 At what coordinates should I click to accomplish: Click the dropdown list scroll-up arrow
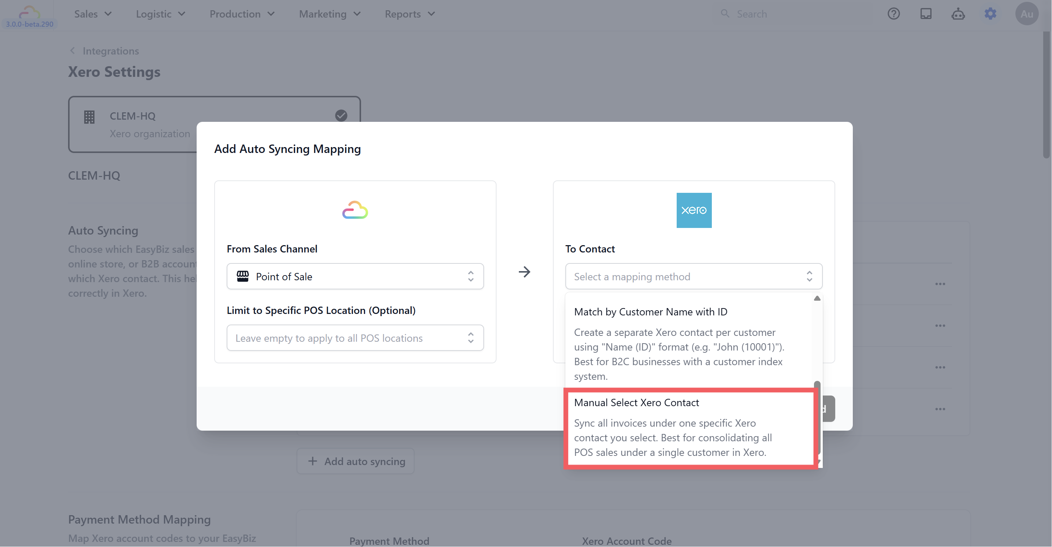pos(817,299)
